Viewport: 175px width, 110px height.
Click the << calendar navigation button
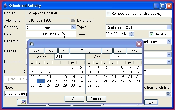tap(51, 51)
